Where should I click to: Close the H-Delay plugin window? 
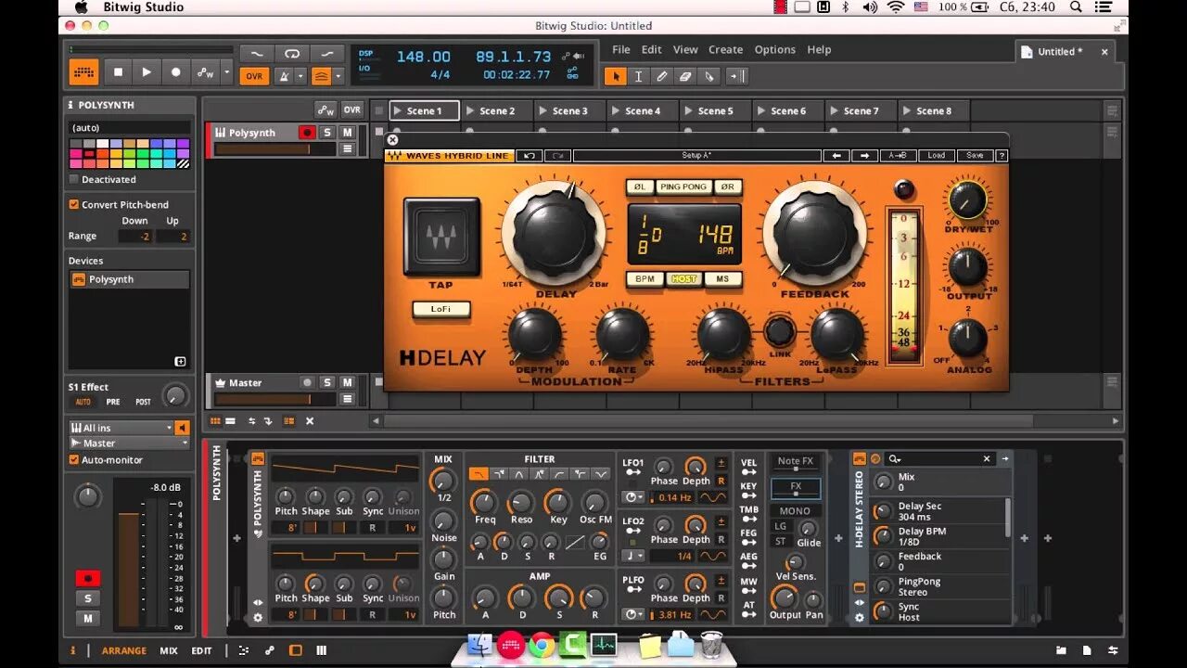[392, 140]
